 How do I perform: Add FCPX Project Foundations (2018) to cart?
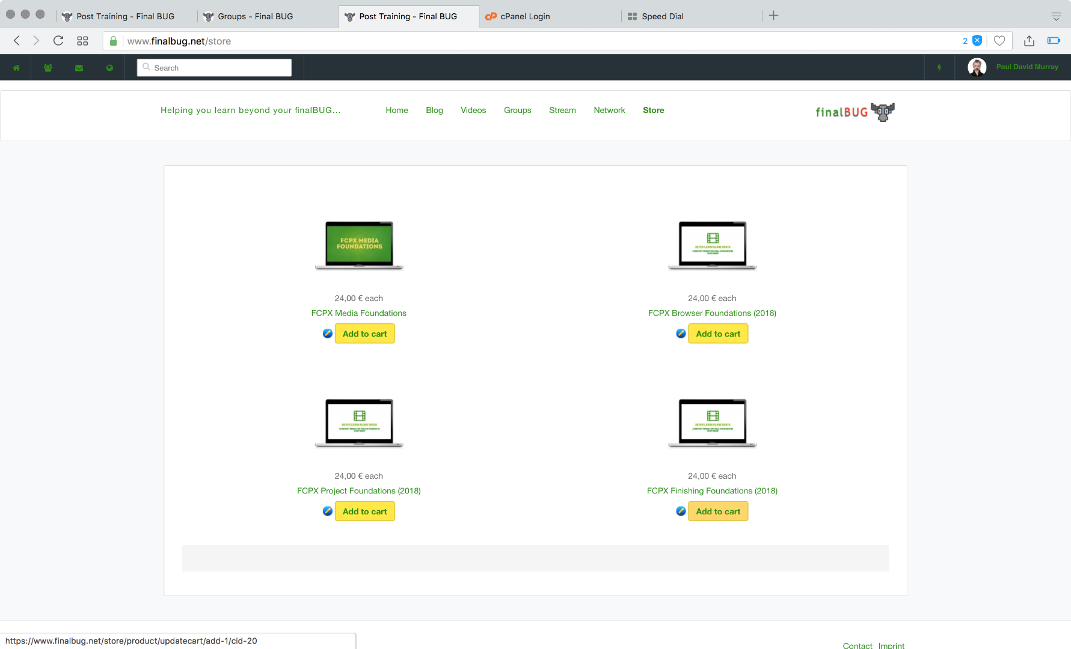click(x=364, y=511)
